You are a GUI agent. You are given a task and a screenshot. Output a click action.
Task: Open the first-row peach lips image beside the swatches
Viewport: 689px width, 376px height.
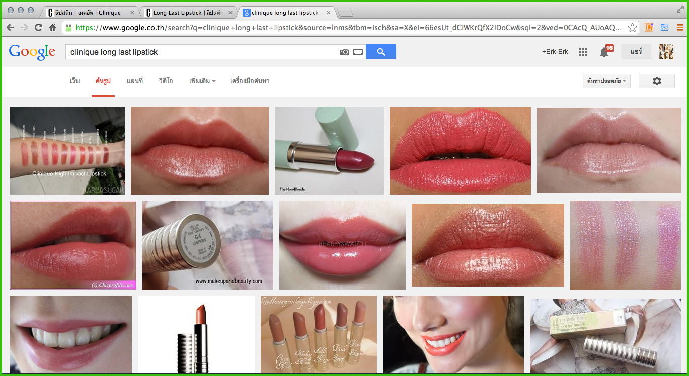pyautogui.click(x=200, y=150)
